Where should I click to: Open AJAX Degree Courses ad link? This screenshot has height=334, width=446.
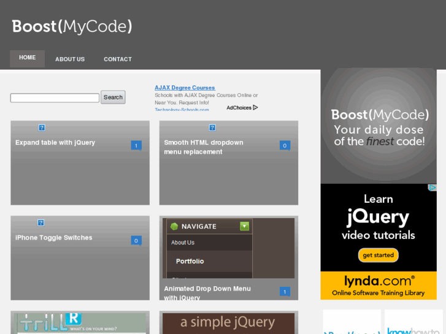point(185,88)
